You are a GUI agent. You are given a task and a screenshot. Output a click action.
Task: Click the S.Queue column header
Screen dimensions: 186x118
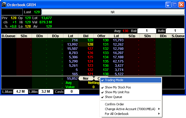point(178,36)
